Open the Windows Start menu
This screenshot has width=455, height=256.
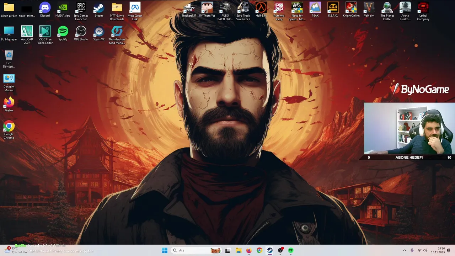pyautogui.click(x=165, y=250)
